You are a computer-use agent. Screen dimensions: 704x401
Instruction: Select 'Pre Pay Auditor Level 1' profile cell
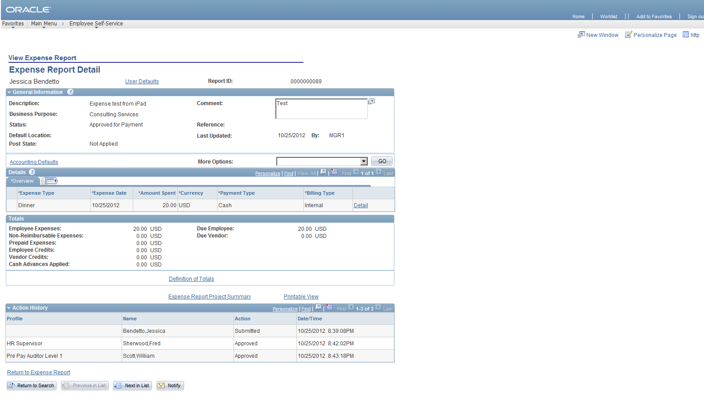[x=34, y=356]
